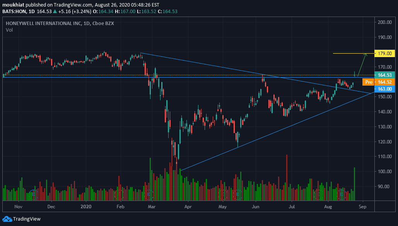Click the green up-triangle price change icon
Viewport: 398px width, 226px height.
pyautogui.click(x=55, y=12)
